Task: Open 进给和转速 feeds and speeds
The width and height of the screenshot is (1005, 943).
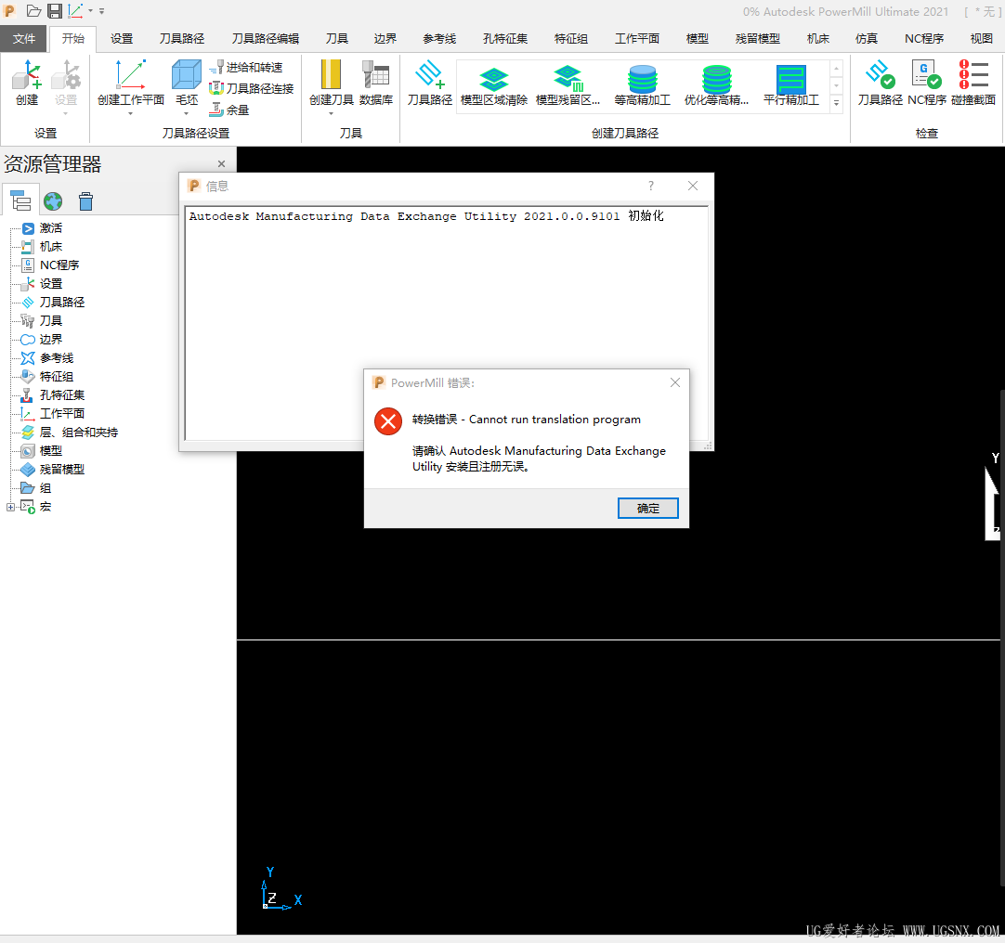Action: tap(246, 67)
